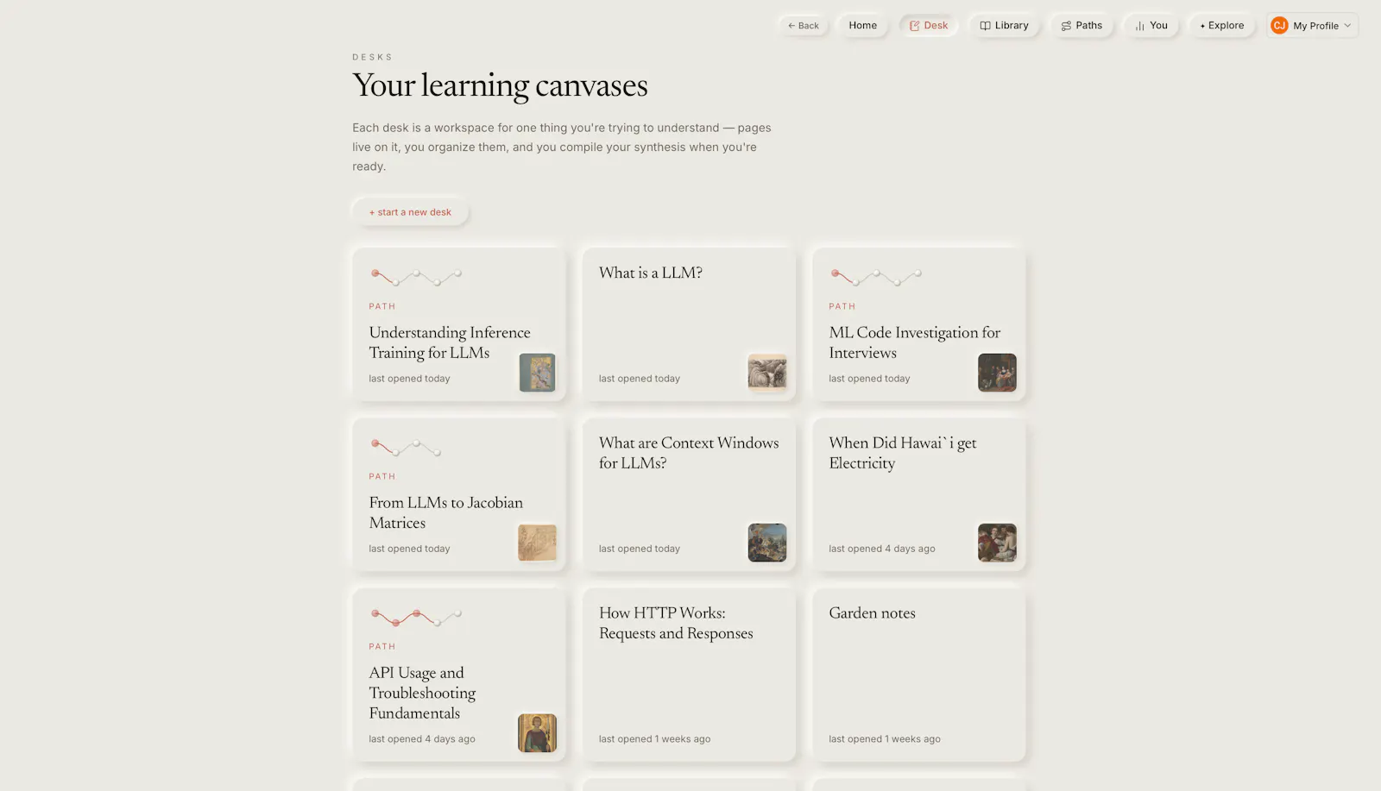Open the Library tab
The height and width of the screenshot is (791, 1381).
point(1004,26)
